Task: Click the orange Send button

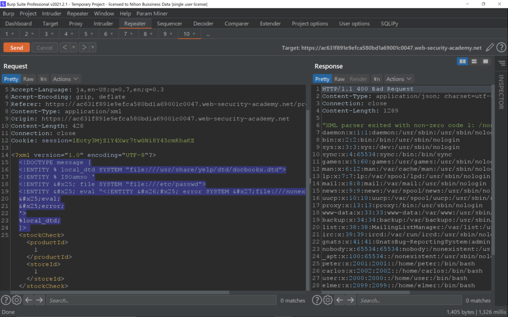Action: pos(17,47)
